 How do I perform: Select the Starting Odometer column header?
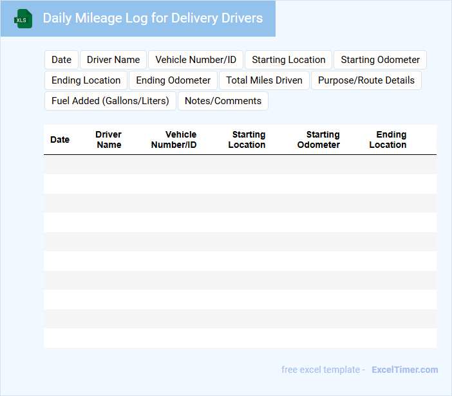pos(319,139)
